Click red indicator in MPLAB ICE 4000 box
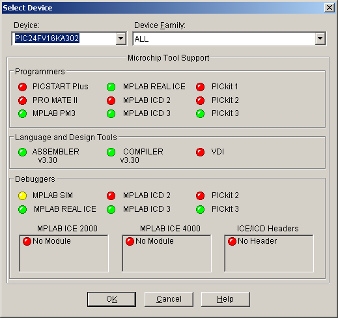338x318 pixels. (x=130, y=242)
